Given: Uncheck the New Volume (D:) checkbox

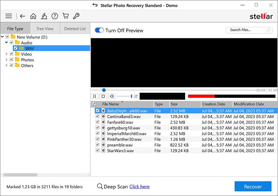Looking at the screenshot, I should coord(7,37).
